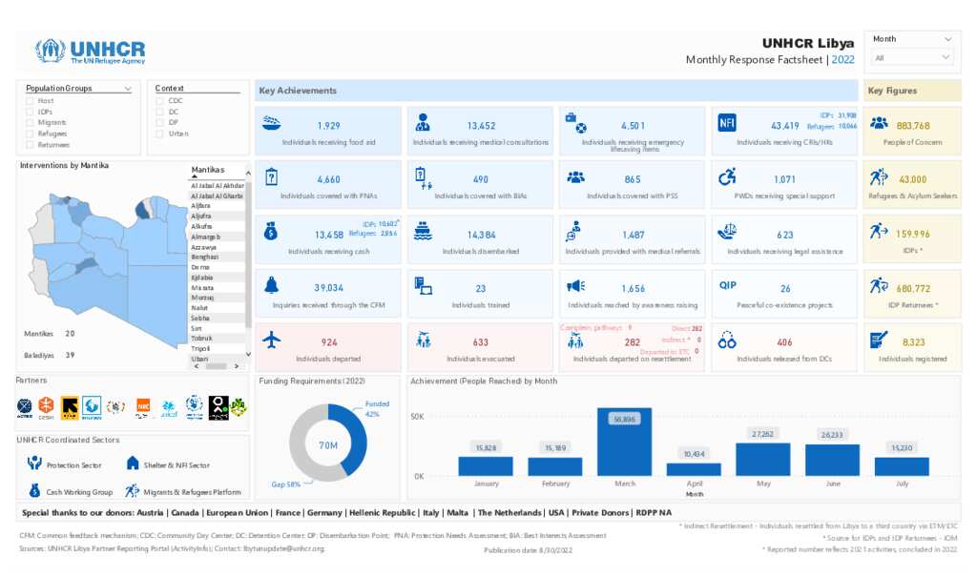Click the PNAs clipboard icon
Image resolution: width=977 pixels, height=577 pixels.
pyautogui.click(x=271, y=176)
